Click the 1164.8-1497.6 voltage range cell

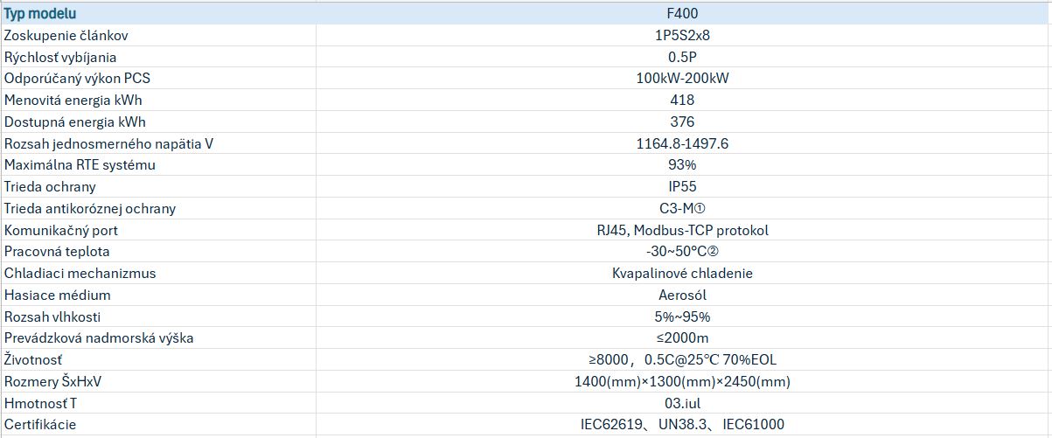point(682,143)
